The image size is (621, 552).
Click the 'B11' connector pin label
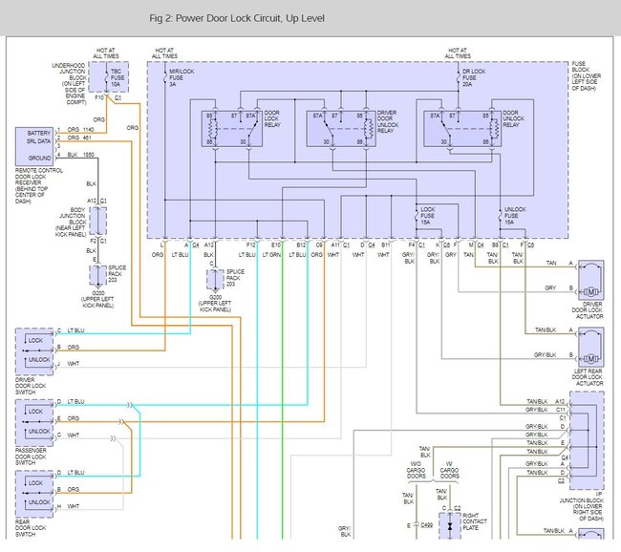(x=386, y=245)
